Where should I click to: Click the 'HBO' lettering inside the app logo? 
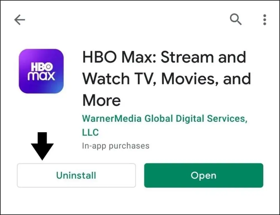tap(42, 67)
